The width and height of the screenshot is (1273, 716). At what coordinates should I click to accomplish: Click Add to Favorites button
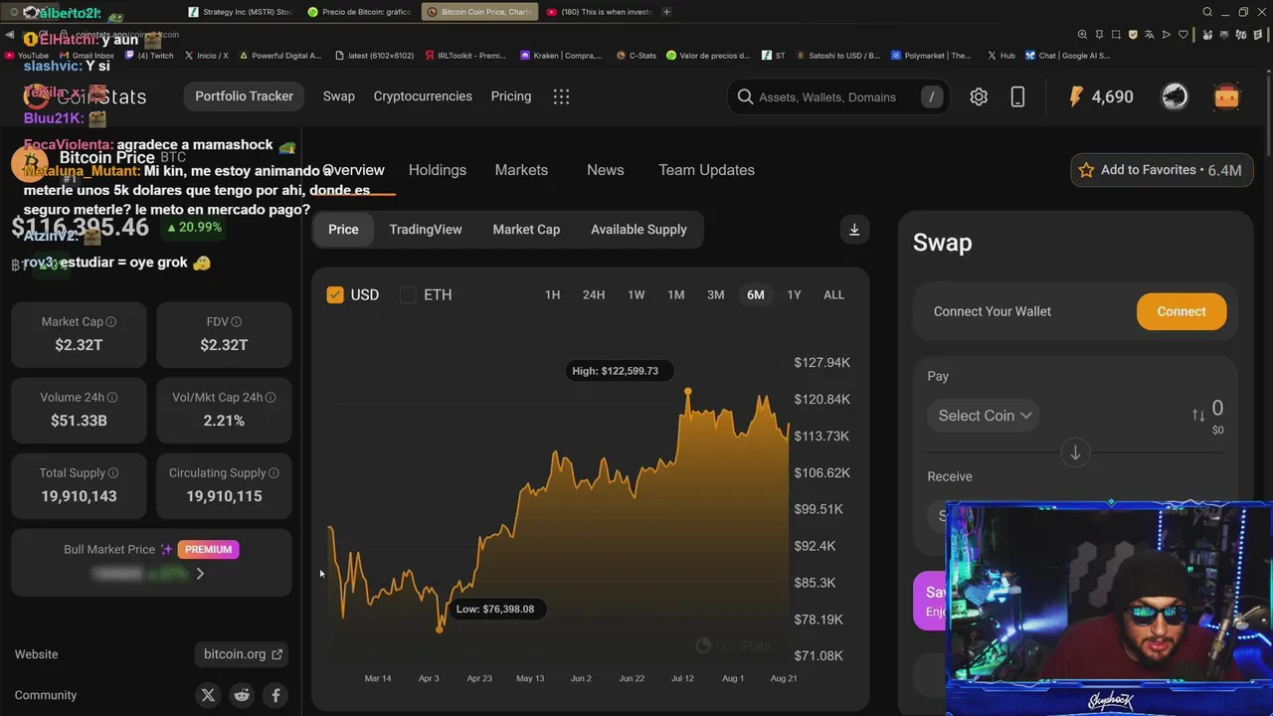click(1160, 170)
